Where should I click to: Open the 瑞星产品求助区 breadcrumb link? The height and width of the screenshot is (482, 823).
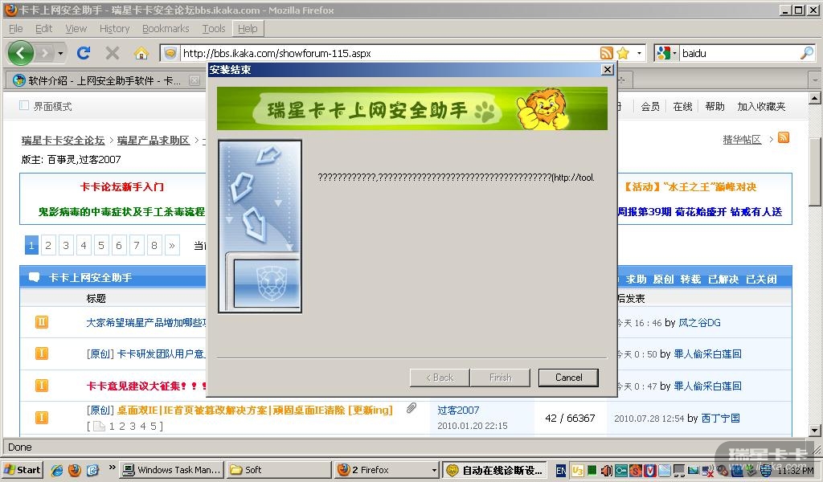[154, 140]
